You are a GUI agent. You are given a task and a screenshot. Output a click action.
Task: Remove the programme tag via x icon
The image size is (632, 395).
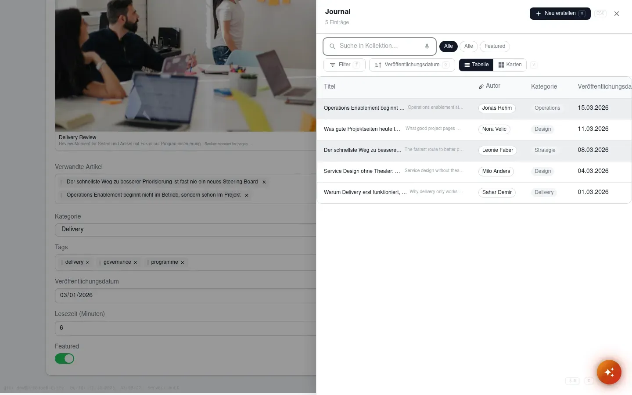click(x=183, y=262)
